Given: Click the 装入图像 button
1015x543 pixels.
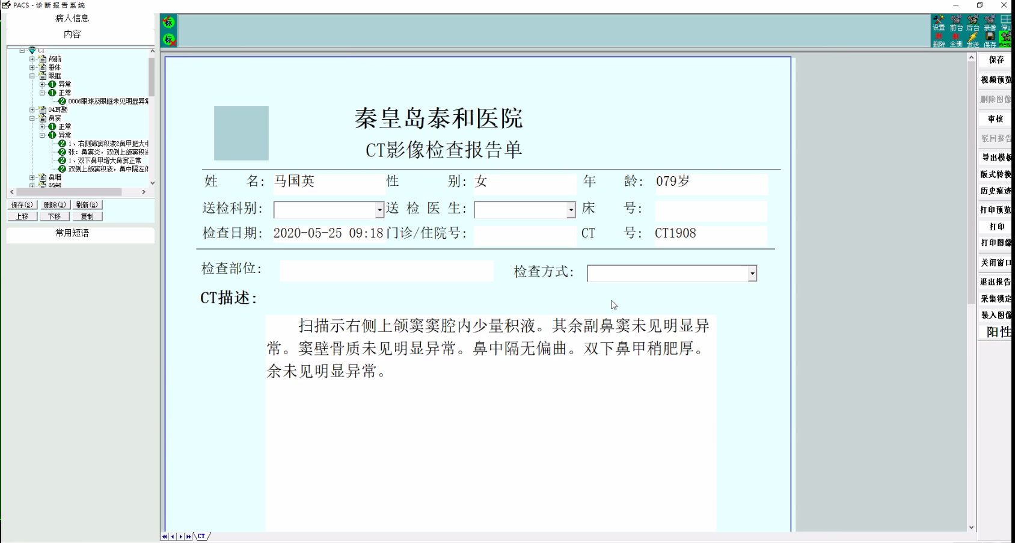Looking at the screenshot, I should click(x=996, y=315).
